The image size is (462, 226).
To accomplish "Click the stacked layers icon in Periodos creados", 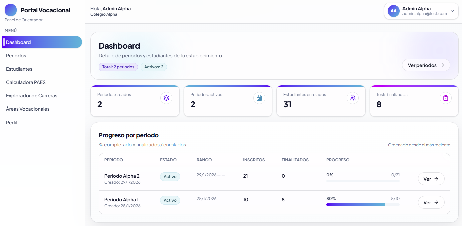I will tap(166, 98).
